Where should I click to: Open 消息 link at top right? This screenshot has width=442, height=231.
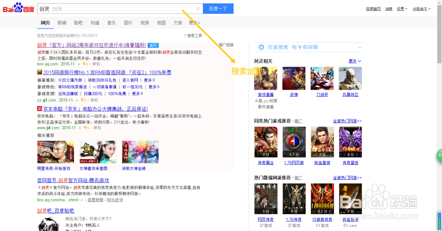click(x=389, y=9)
